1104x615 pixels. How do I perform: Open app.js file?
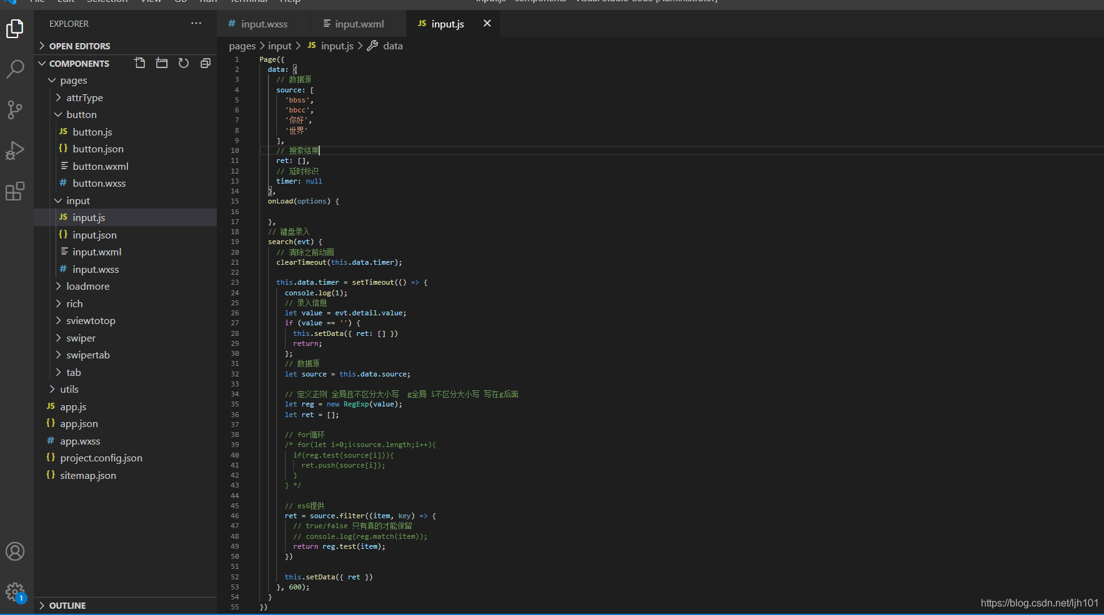point(125,406)
